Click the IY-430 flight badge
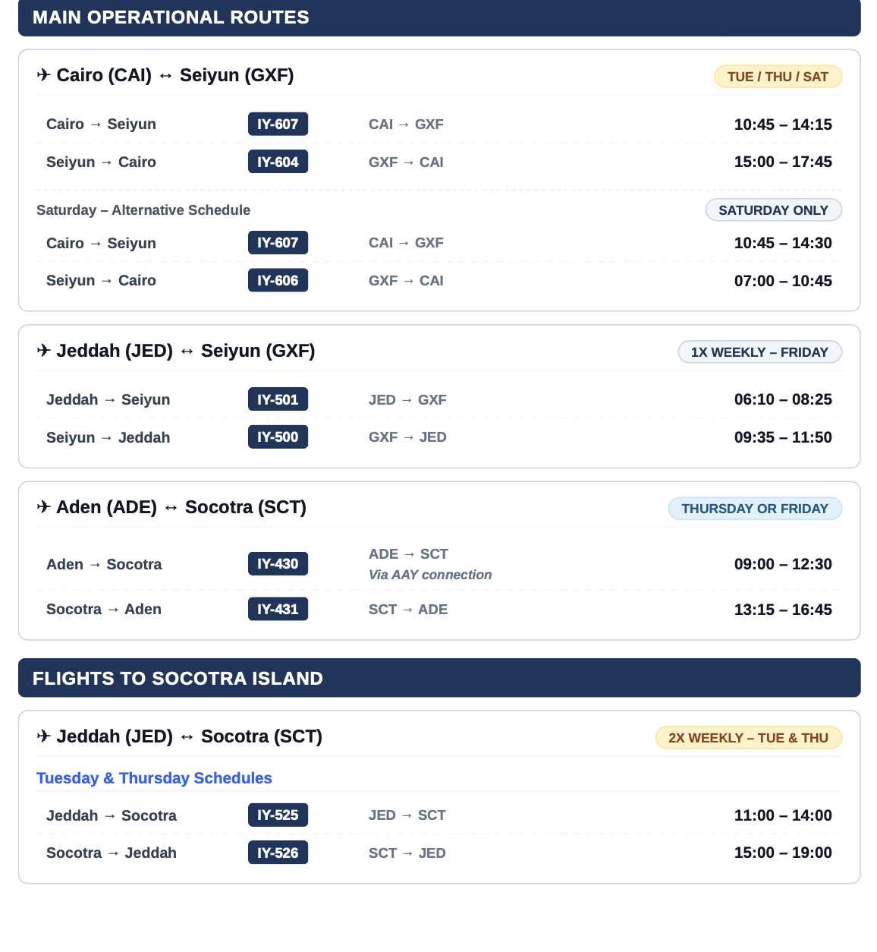The width and height of the screenshot is (877, 952). pos(278,563)
